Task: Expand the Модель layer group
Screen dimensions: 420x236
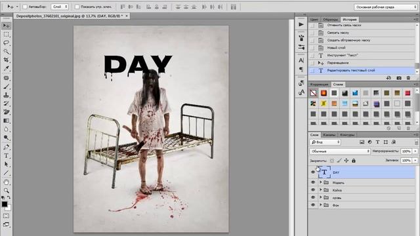Action: pyautogui.click(x=321, y=182)
